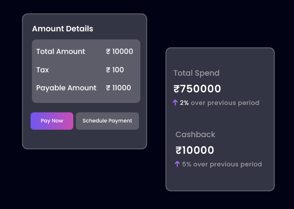
Task: Click the 5% over previous period text
Action: (x=222, y=164)
